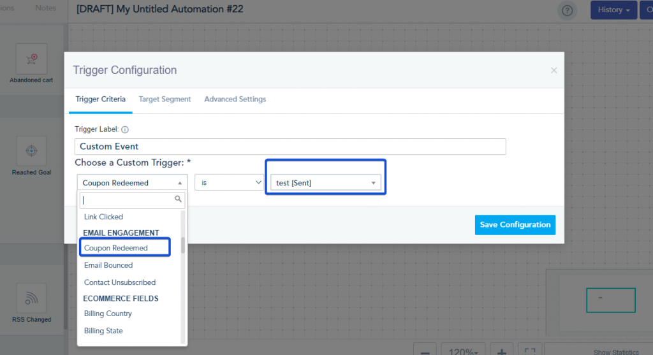The width and height of the screenshot is (653, 355).
Task: Click the Save Configuration button
Action: (515, 225)
